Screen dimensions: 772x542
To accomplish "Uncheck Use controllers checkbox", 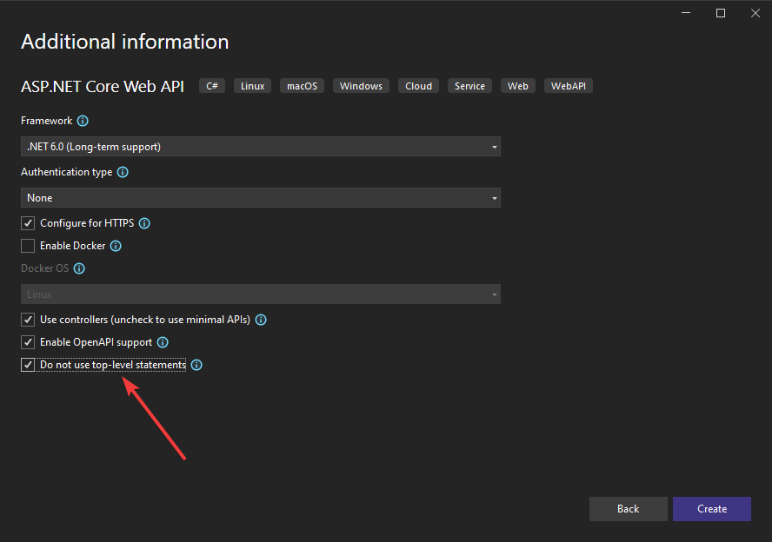I will pos(28,320).
